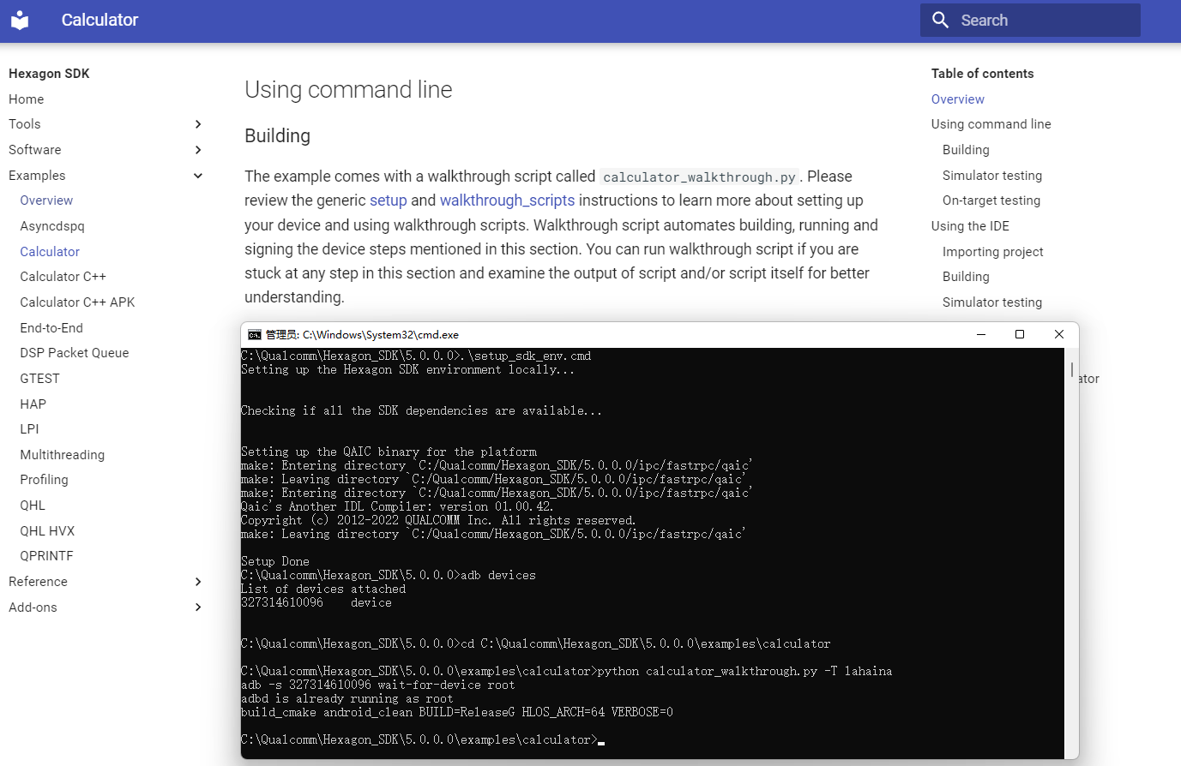Follow the 'setup' link in paragraph
This screenshot has height=766, width=1181.
[x=389, y=200]
